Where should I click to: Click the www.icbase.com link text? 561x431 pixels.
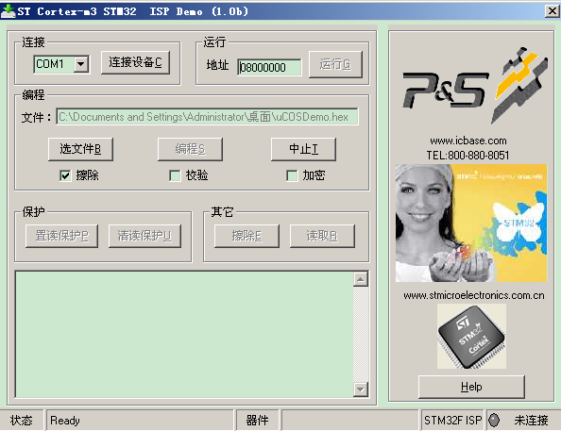pyautogui.click(x=468, y=141)
